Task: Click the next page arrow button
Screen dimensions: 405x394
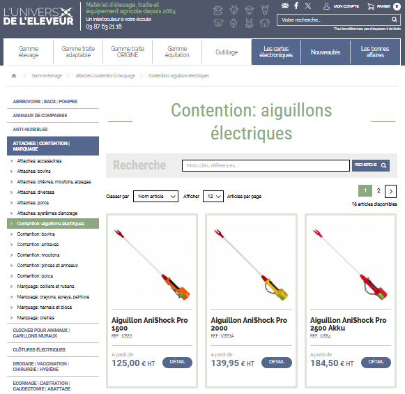Action: click(390, 191)
